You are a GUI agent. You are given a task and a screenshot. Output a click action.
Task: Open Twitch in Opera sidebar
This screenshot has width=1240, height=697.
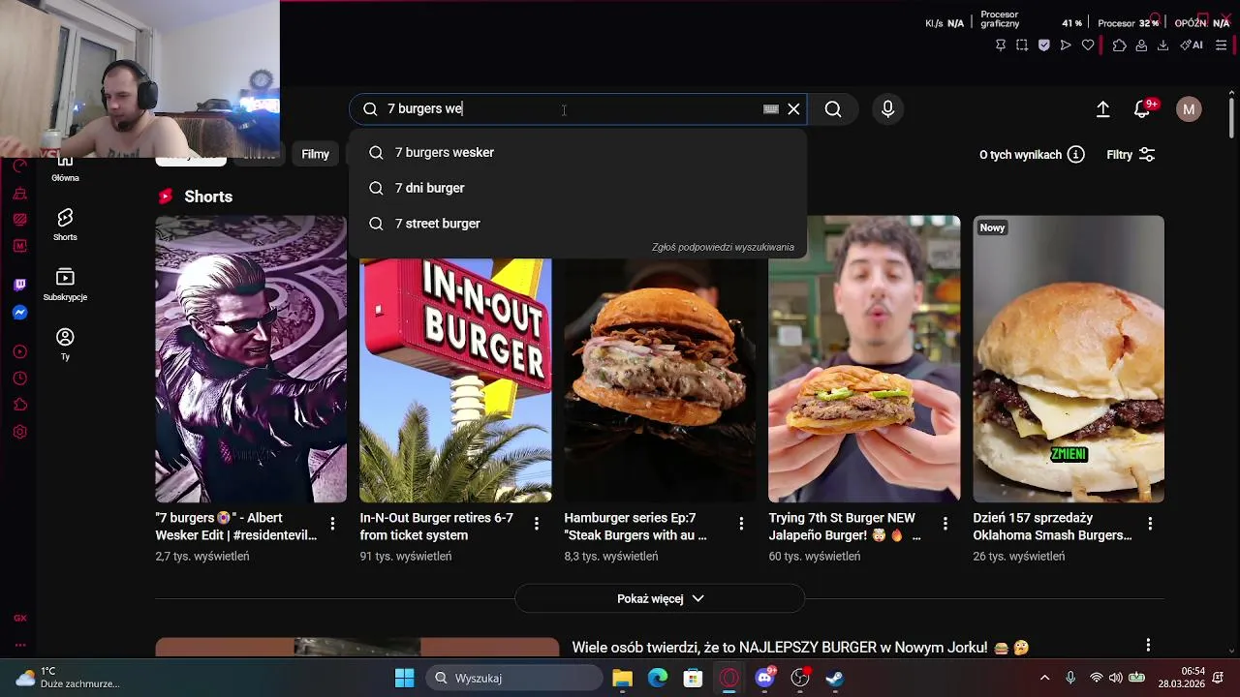click(x=19, y=285)
